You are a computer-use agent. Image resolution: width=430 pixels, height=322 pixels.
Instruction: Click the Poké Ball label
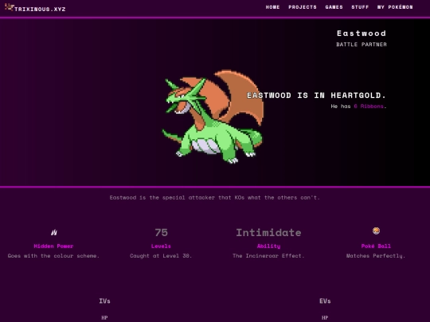coord(376,246)
